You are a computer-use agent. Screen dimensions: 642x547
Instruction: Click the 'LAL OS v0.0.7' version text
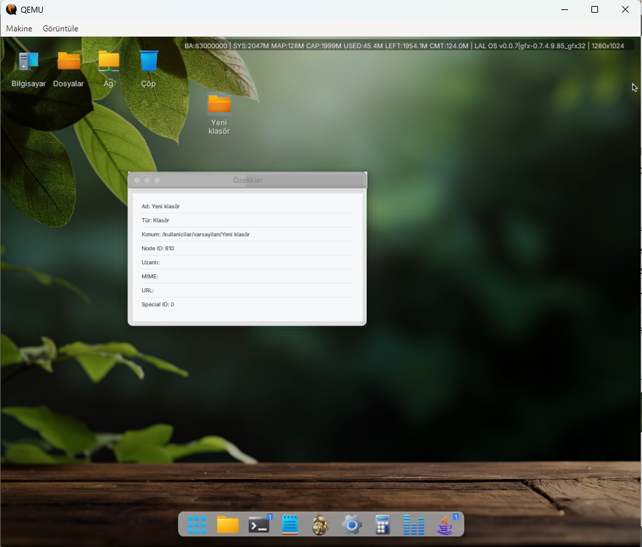pos(496,46)
